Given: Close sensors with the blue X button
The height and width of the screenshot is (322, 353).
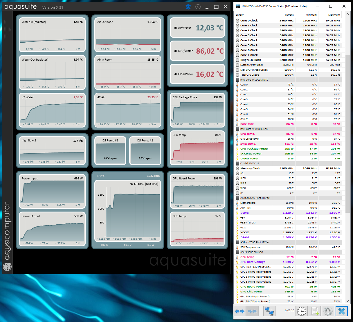Looking at the screenshot, I should pos(342,311).
